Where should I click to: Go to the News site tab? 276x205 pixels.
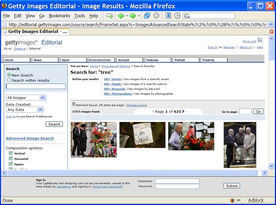coord(45,60)
